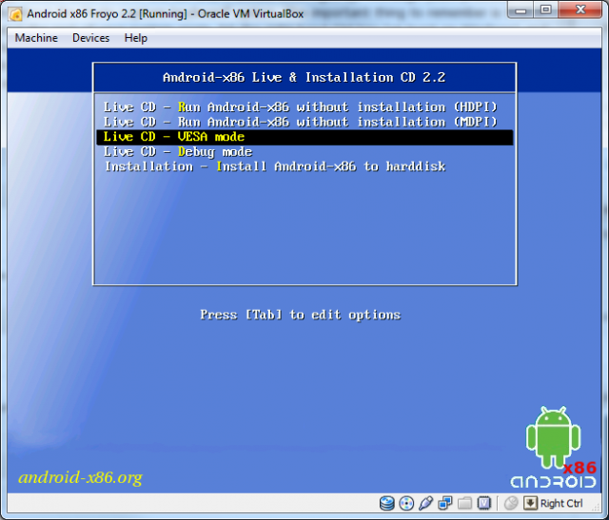Click the android-x86.org text

tap(80, 478)
